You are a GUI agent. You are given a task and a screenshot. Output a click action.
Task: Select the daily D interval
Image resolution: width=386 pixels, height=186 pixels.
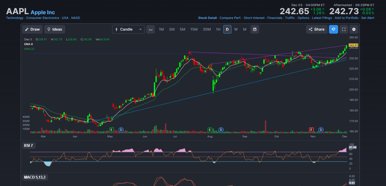click(227, 29)
